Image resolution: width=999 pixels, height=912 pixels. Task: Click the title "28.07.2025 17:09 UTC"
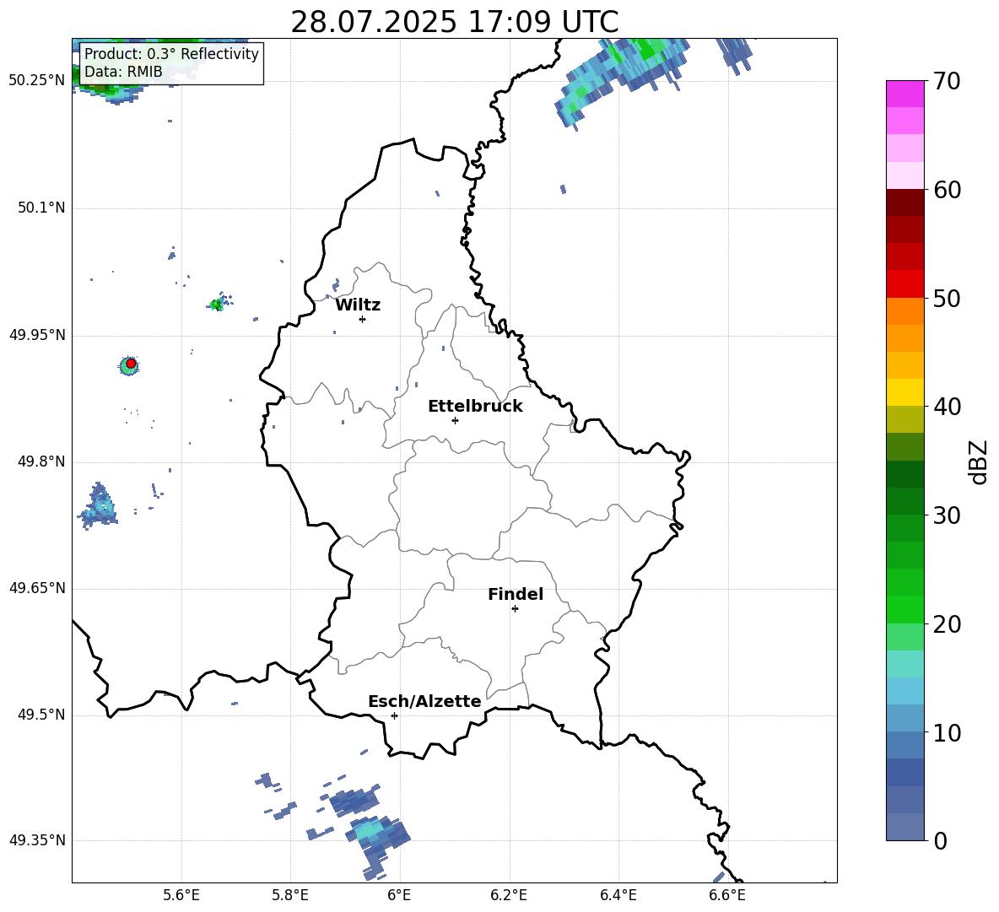tap(454, 22)
